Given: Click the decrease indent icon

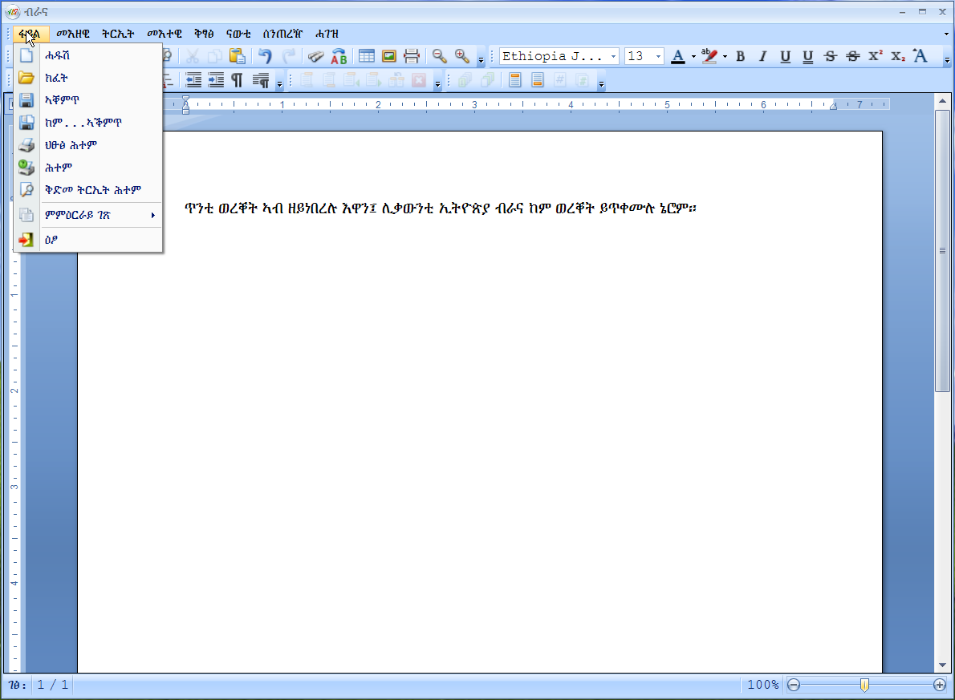Looking at the screenshot, I should pyautogui.click(x=193, y=79).
